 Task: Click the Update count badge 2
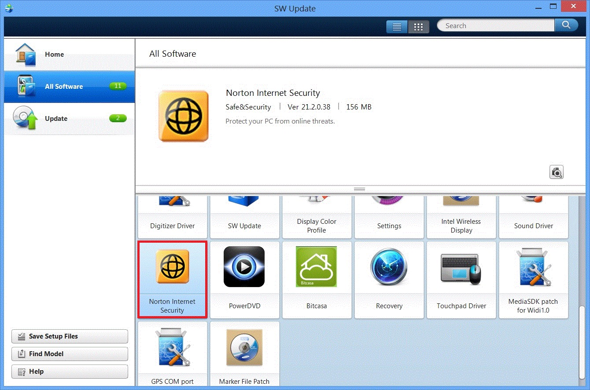[118, 118]
